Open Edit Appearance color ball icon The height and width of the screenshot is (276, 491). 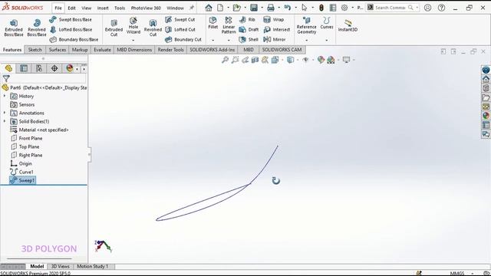(x=321, y=60)
